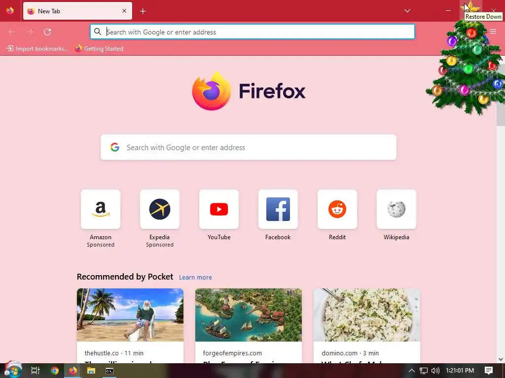Click the Google logo in page search box
Screen dimensions: 505x378
[x=115, y=147]
